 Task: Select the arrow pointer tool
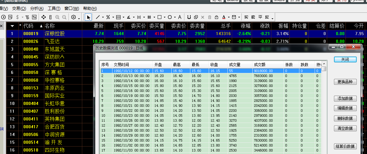tap(88, 17)
